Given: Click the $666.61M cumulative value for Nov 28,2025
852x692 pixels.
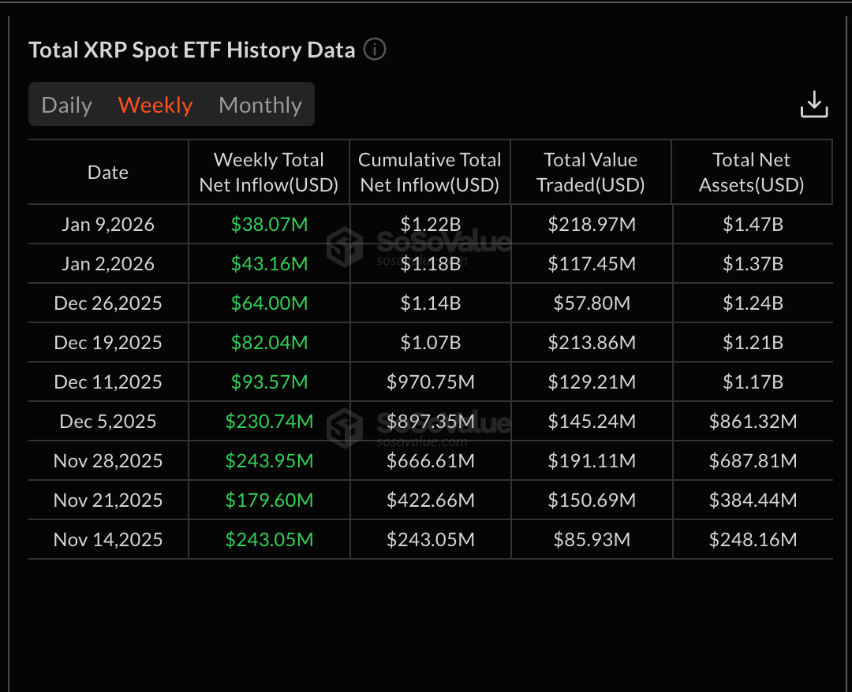Looking at the screenshot, I should tap(429, 460).
